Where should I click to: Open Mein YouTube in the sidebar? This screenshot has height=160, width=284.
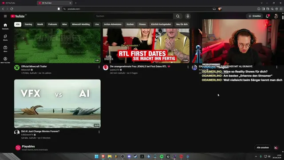[x=5, y=60]
